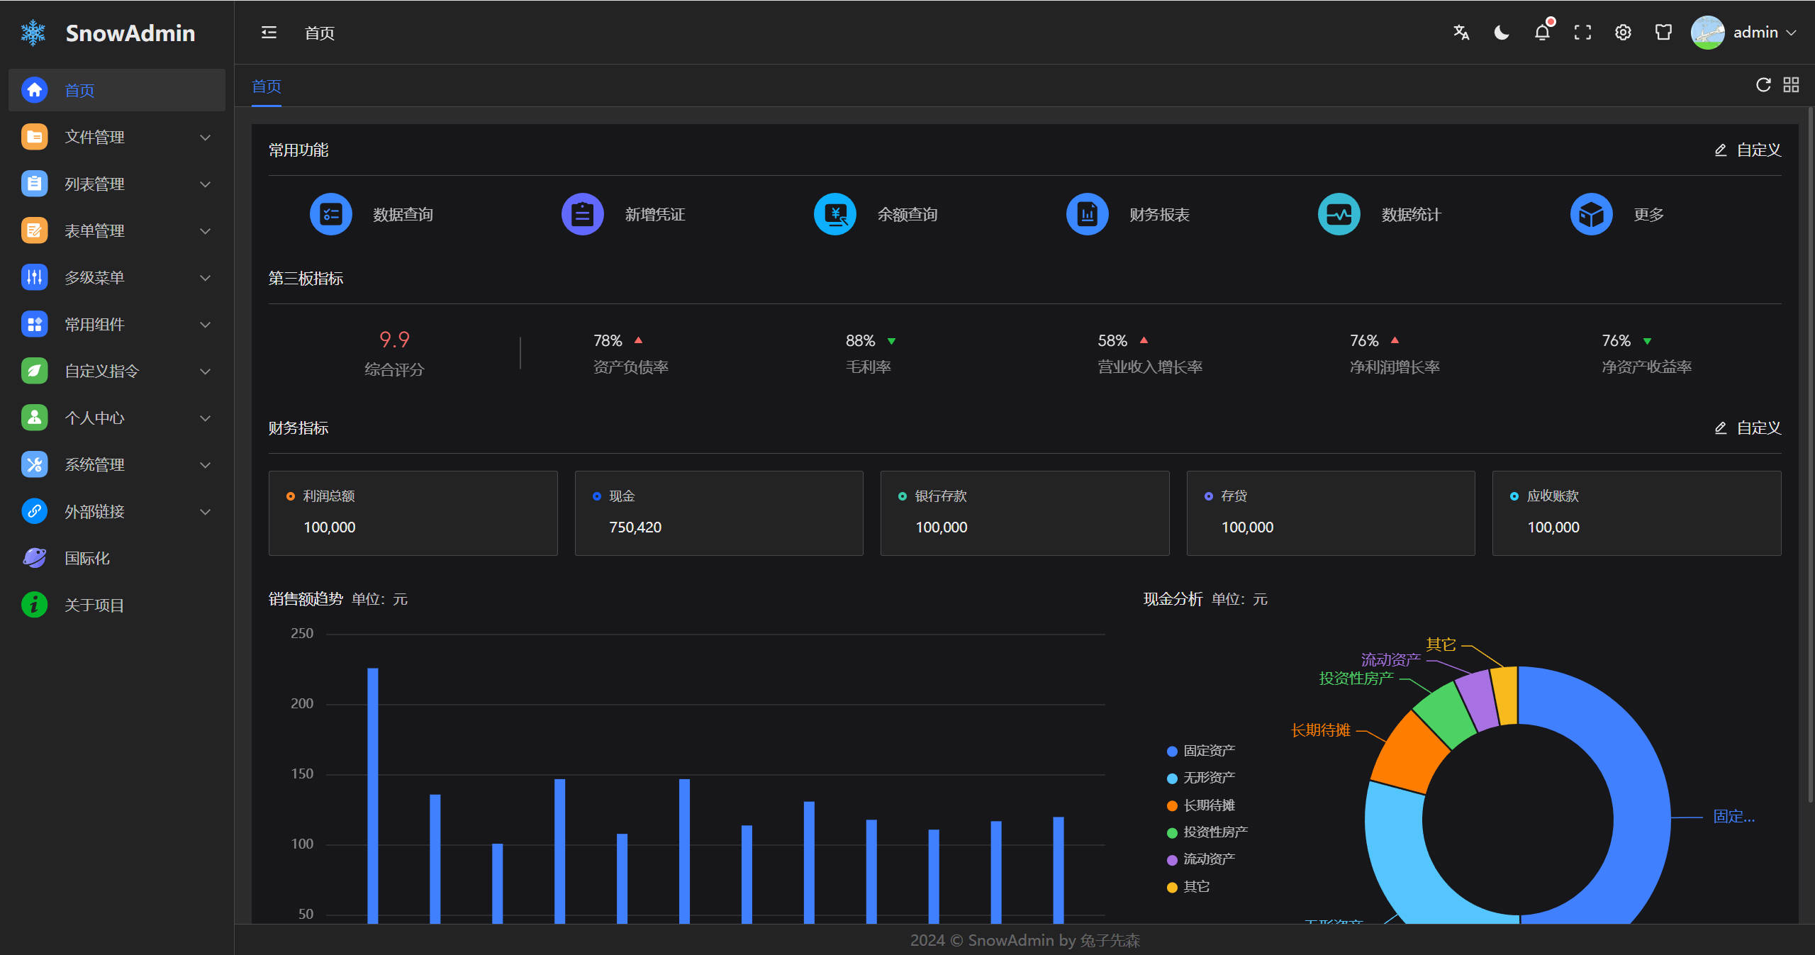This screenshot has height=955, width=1815.
Task: Click the 系统管理 tools icon
Action: click(34, 464)
